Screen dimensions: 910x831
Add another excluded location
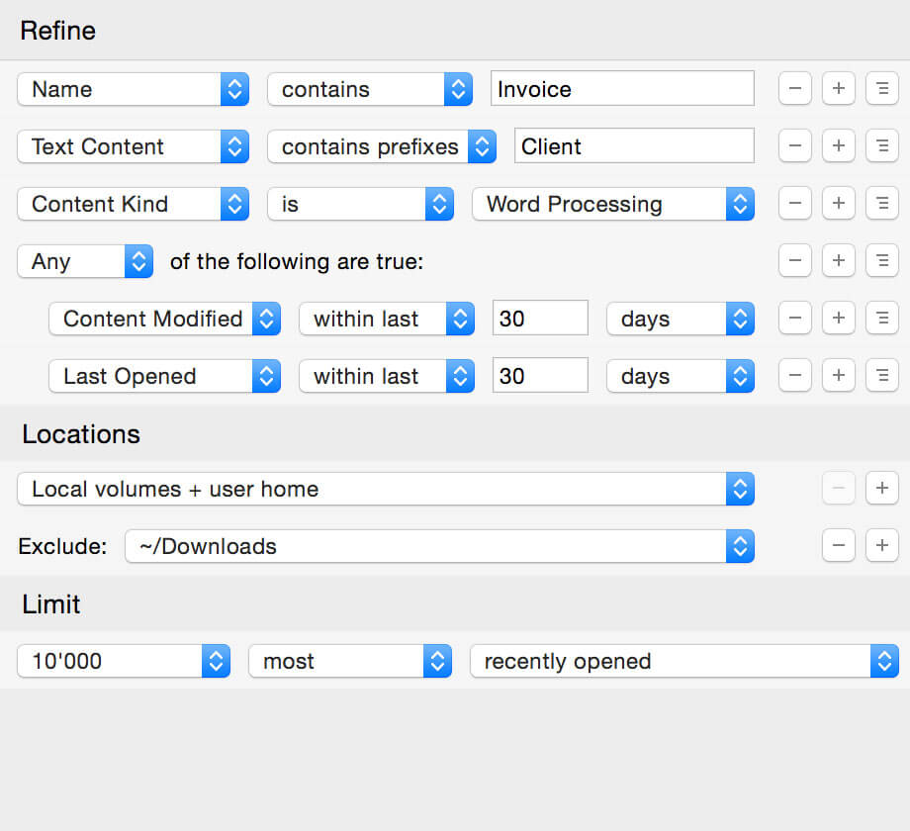coord(881,545)
